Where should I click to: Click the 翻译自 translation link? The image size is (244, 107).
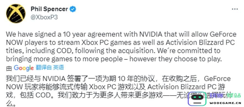44,67
